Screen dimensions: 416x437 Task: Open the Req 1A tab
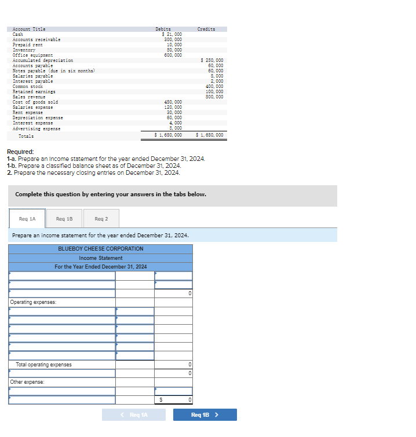click(x=27, y=219)
